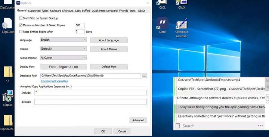This screenshot has width=269, height=137.
Task: Click the Advanced button
Action: [138, 120]
